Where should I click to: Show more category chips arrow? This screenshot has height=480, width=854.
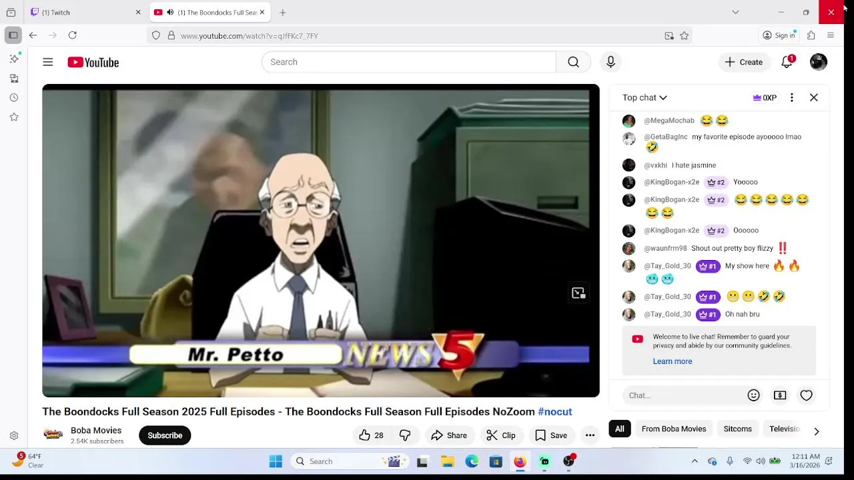816,431
